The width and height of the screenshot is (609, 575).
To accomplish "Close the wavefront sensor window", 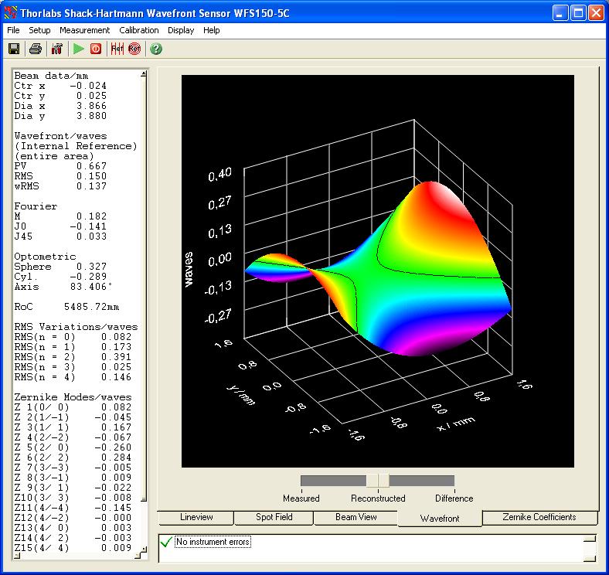I will tap(596, 12).
